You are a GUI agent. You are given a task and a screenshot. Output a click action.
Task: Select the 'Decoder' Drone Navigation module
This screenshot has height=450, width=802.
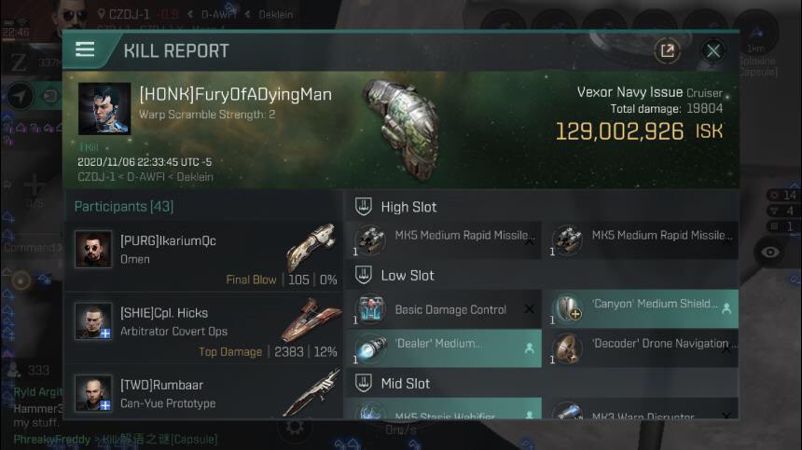[x=641, y=348]
